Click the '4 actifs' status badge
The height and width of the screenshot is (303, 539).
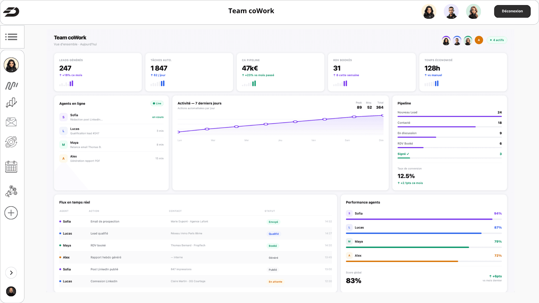497,40
